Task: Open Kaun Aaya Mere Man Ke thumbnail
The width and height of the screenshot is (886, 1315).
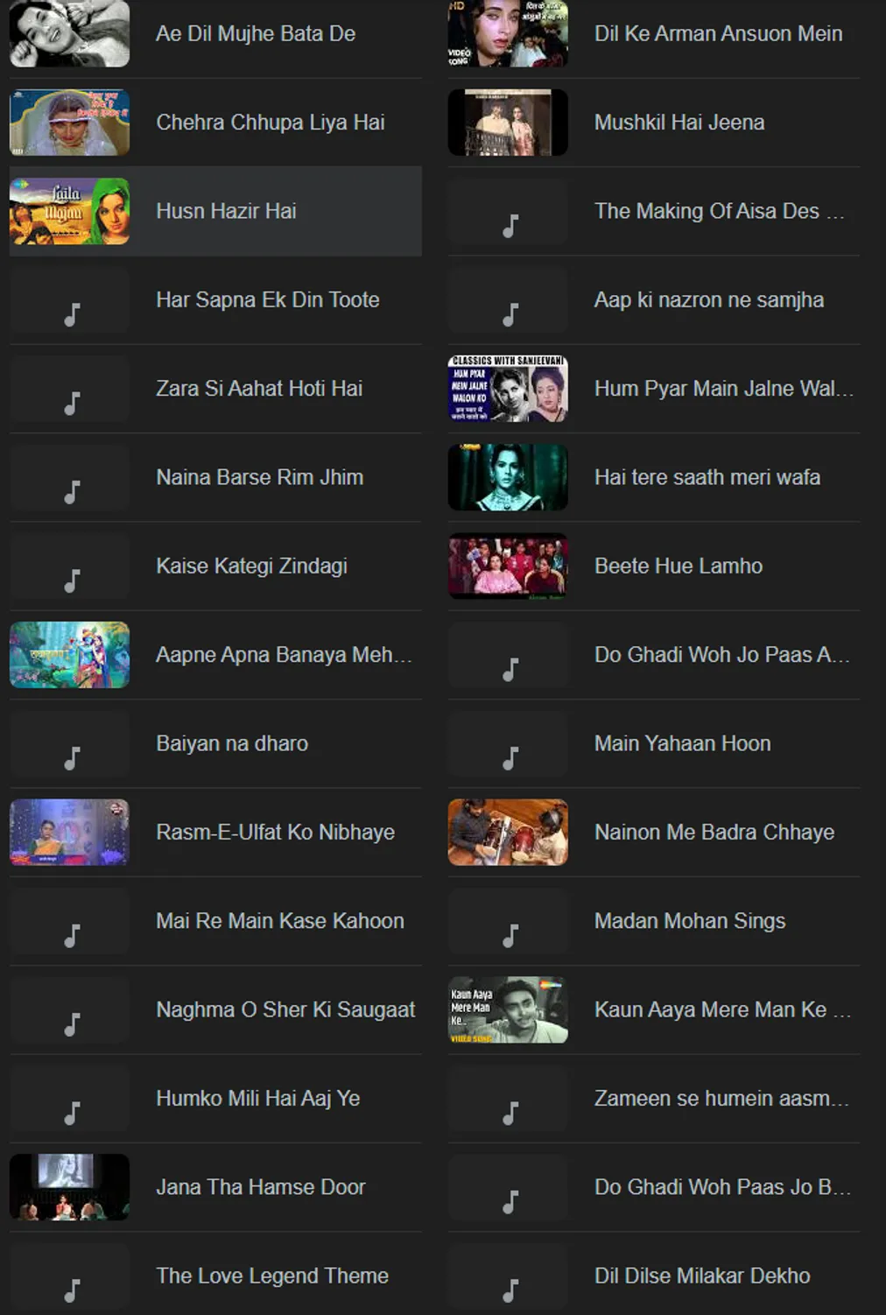Action: [x=508, y=1009]
